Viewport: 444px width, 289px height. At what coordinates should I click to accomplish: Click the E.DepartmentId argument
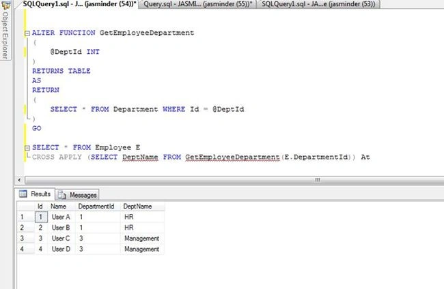(x=316, y=157)
